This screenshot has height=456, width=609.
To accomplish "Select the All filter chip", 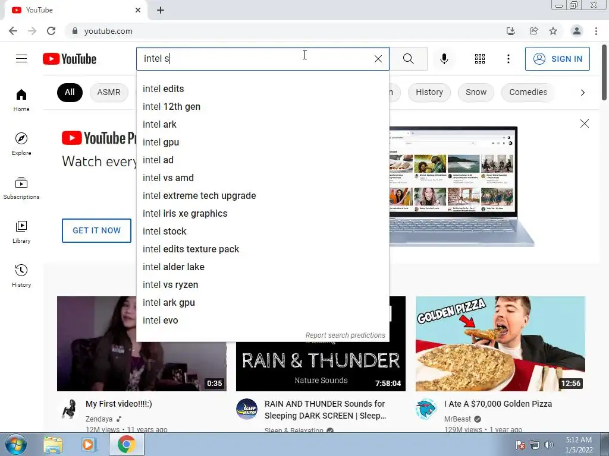I will (70, 92).
